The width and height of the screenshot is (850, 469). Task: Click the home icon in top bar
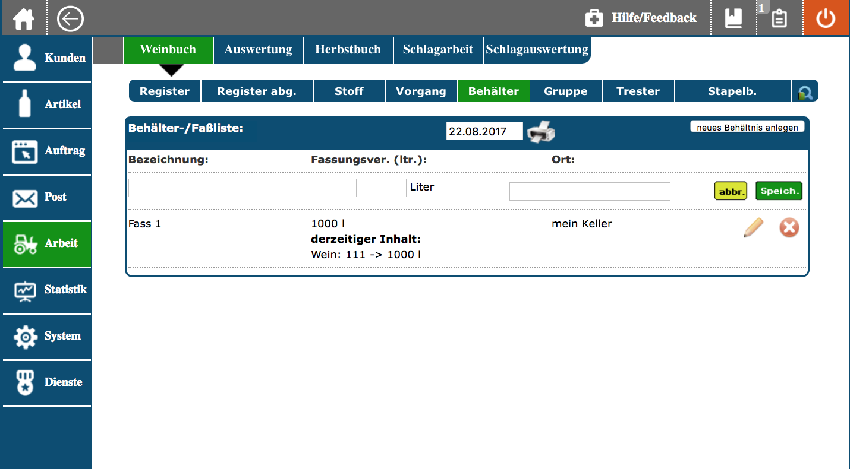click(24, 18)
